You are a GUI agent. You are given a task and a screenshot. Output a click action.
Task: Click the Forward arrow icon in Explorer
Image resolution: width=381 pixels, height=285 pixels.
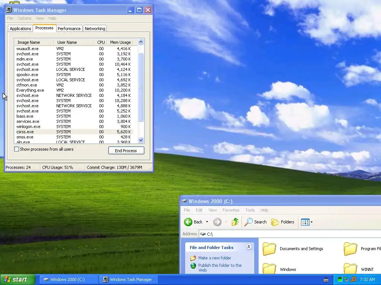(x=217, y=222)
